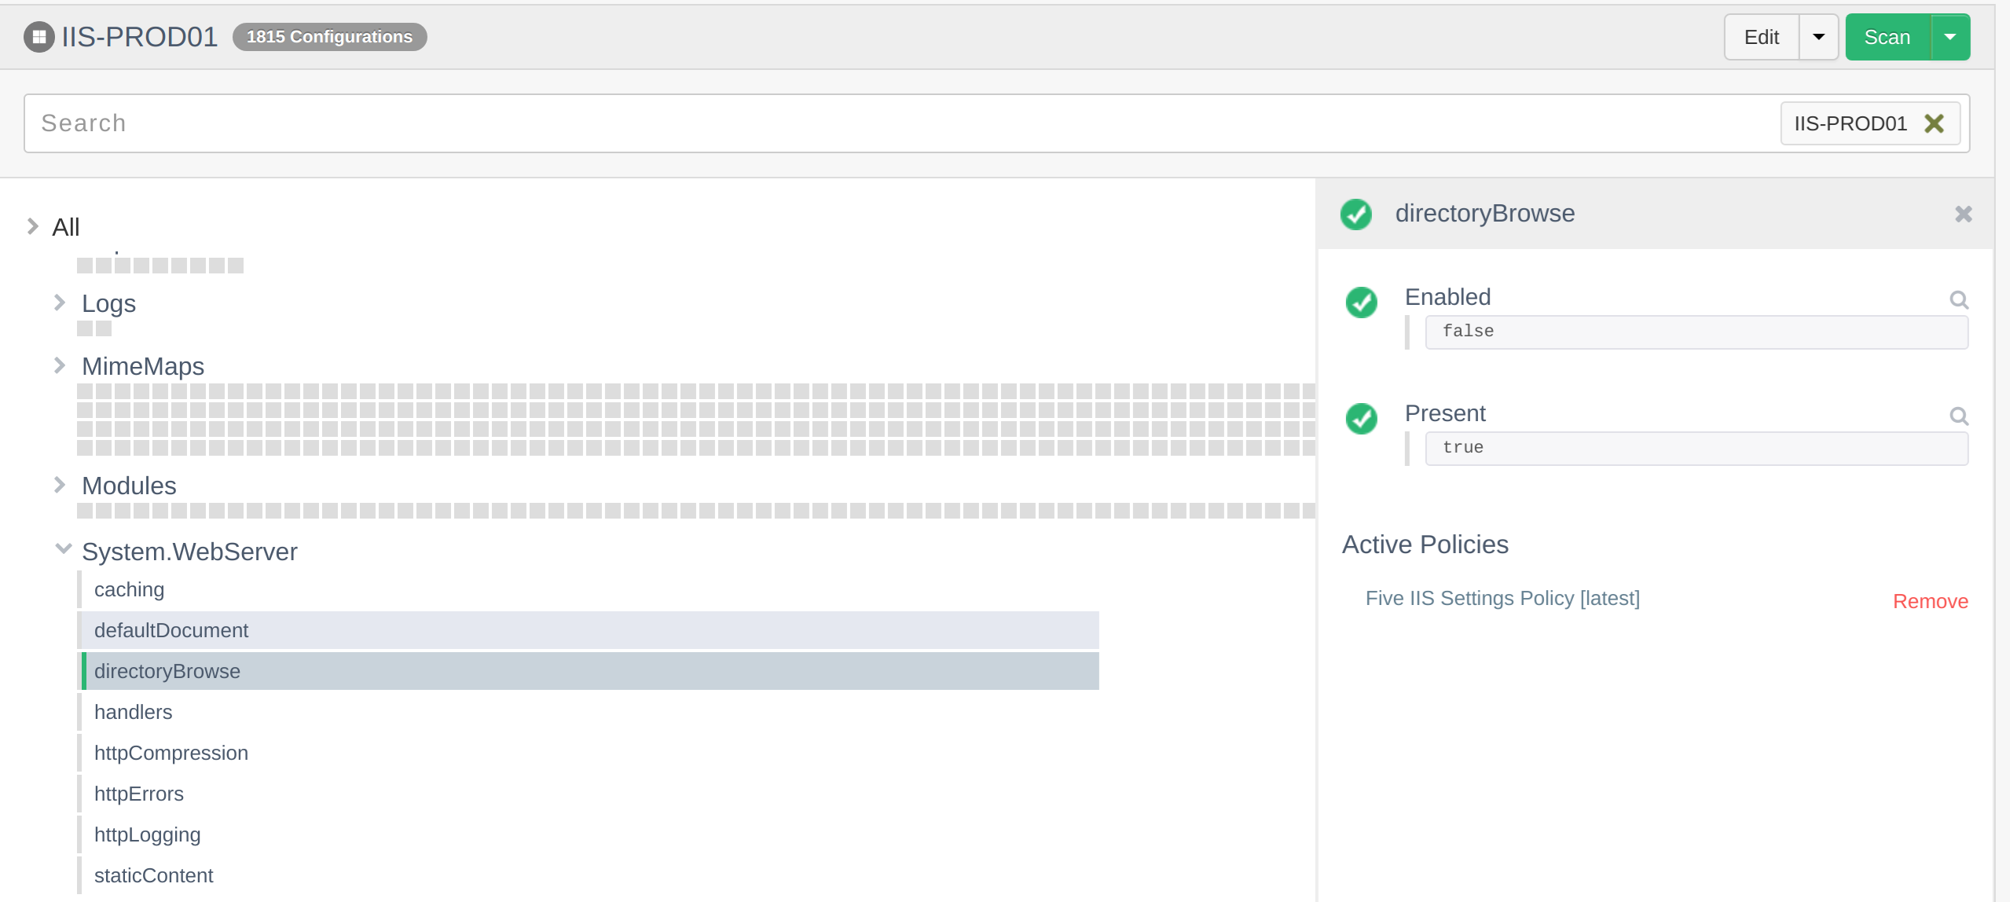Remove the Five IIS Settings Policy
The width and height of the screenshot is (2010, 902).
click(x=1930, y=601)
